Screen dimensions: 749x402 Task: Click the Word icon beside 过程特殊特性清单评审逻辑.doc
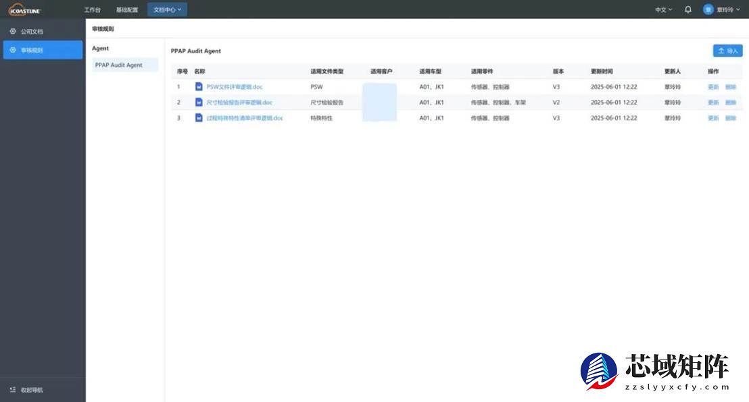199,117
